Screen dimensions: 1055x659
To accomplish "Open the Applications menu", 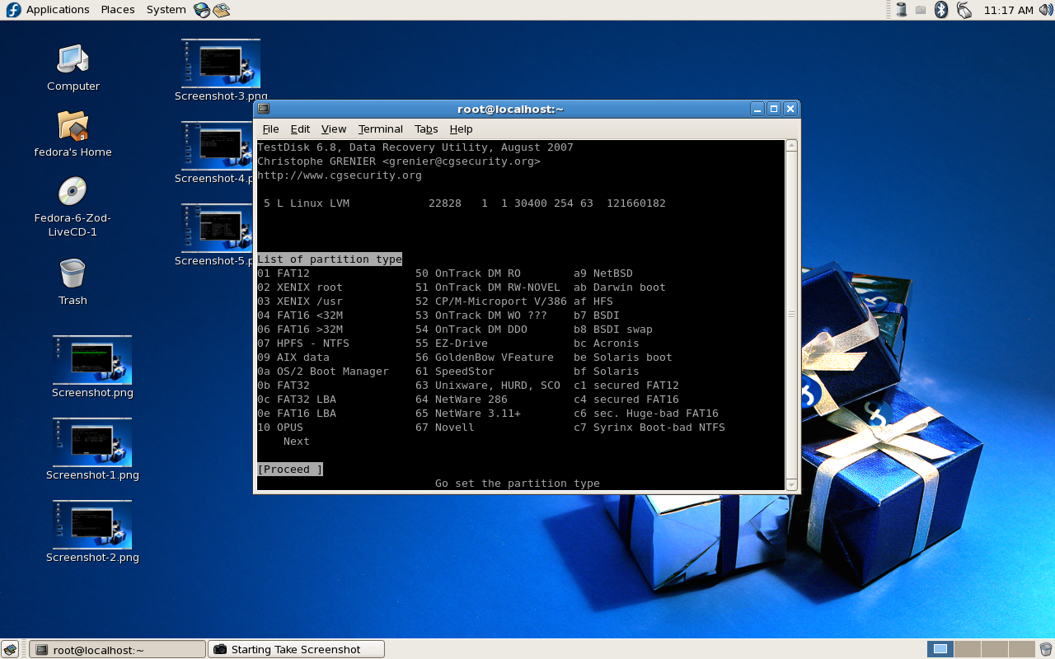I will [58, 10].
